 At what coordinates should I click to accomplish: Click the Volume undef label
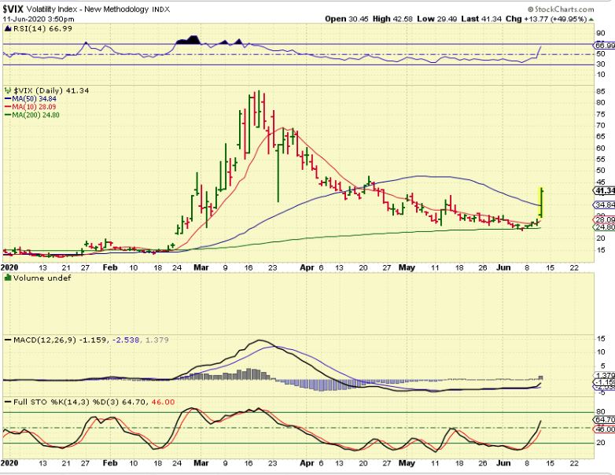point(42,278)
